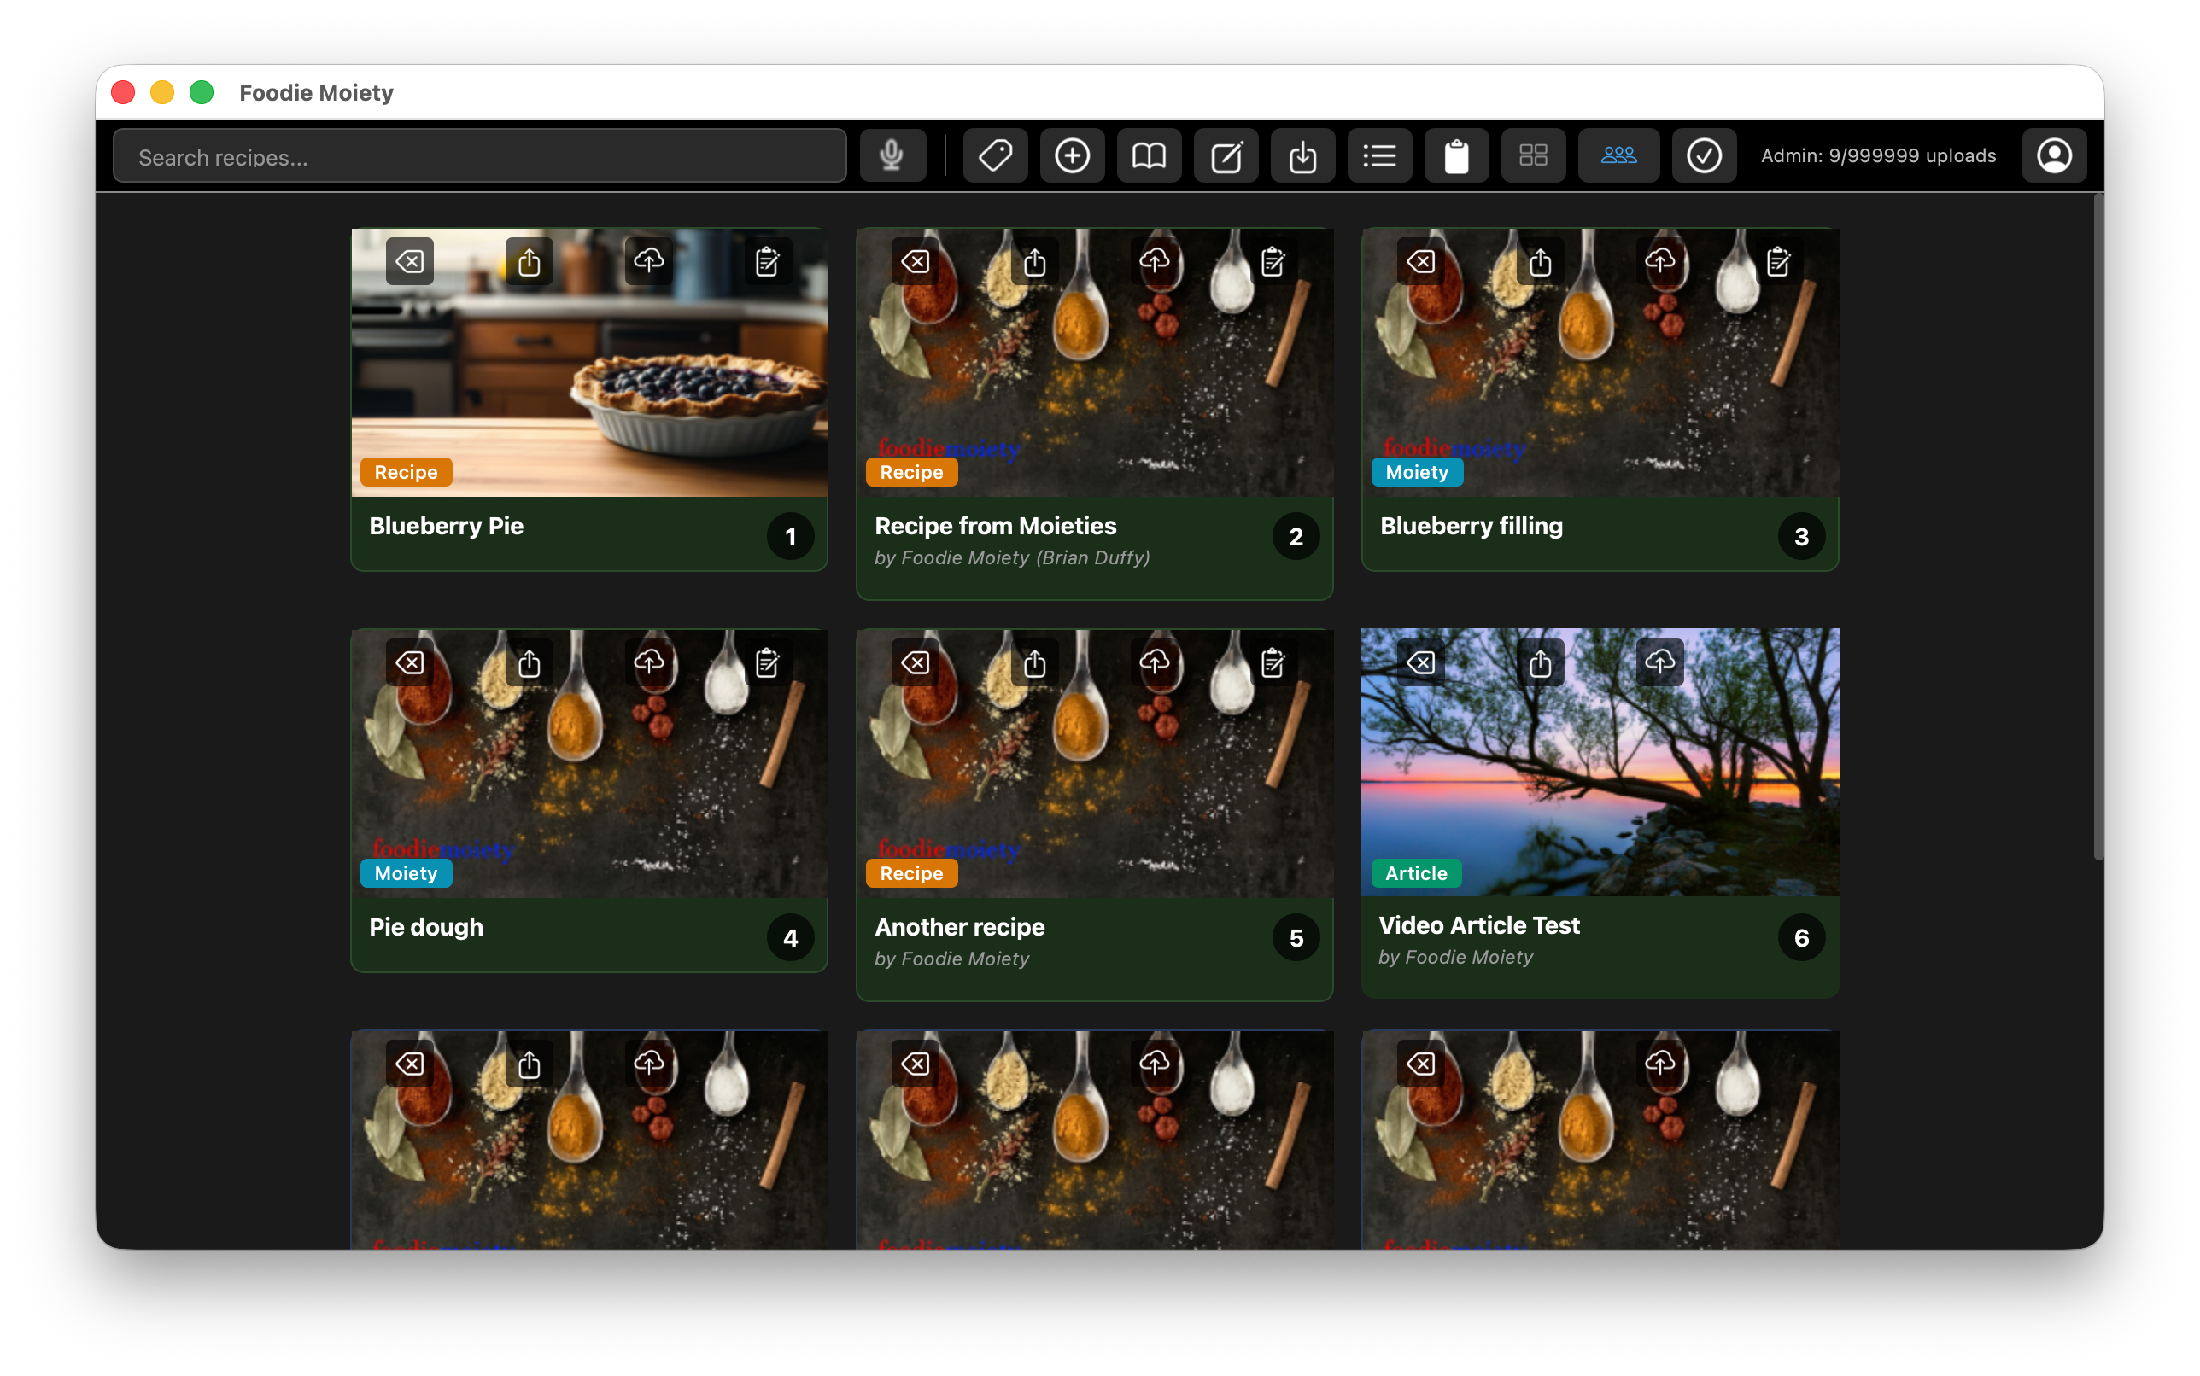This screenshot has height=1376, width=2200.
Task: Click the import download tray icon
Action: pyautogui.click(x=1302, y=155)
